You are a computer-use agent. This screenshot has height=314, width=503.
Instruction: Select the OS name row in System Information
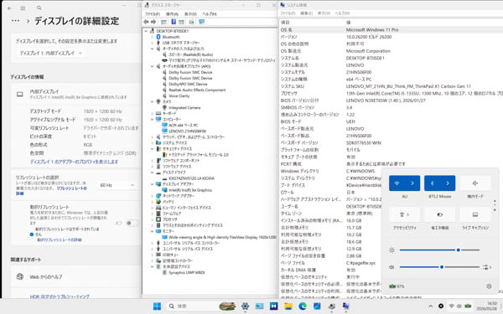click(x=391, y=30)
